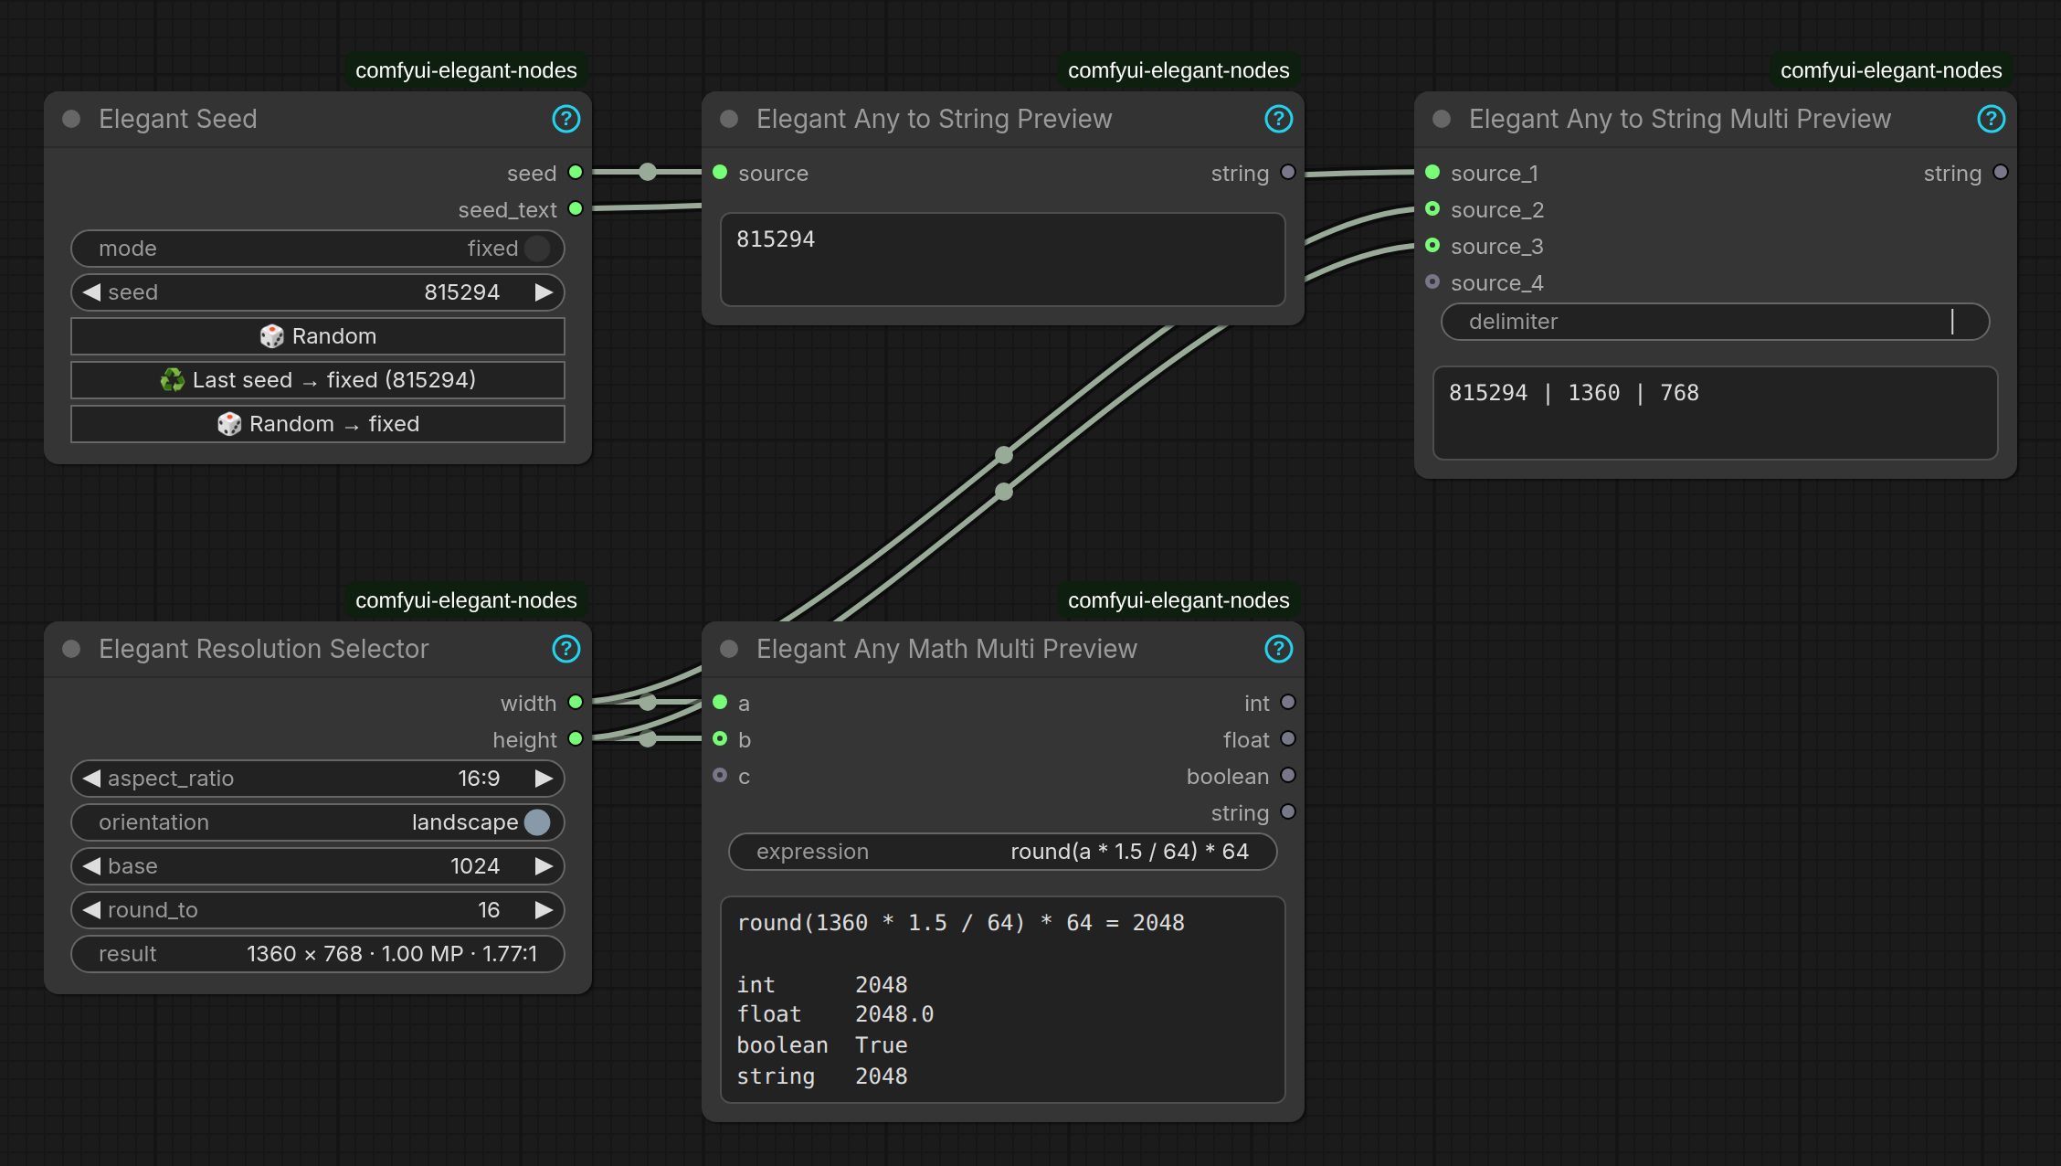Collapse Elegant Any Math Multi Preview title dot
The image size is (2061, 1166).
[x=729, y=649]
